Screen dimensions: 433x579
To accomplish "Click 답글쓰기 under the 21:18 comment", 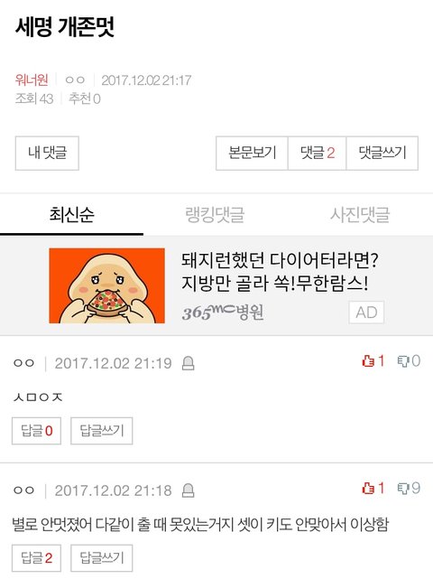I will coord(102,557).
